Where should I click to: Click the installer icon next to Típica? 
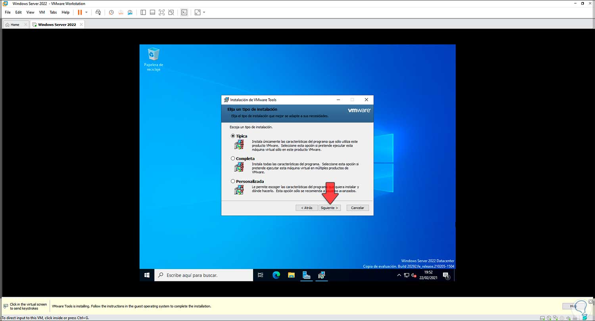pos(239,144)
